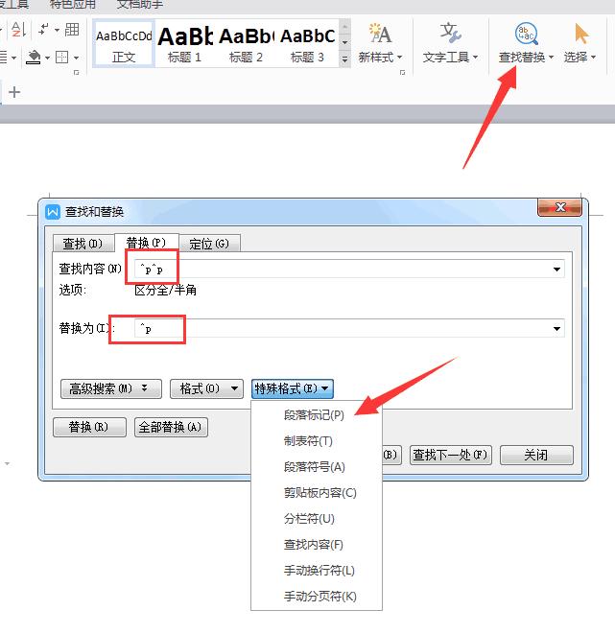Open the New Style (新样式) icon
This screenshot has height=634, width=615.
point(380,34)
